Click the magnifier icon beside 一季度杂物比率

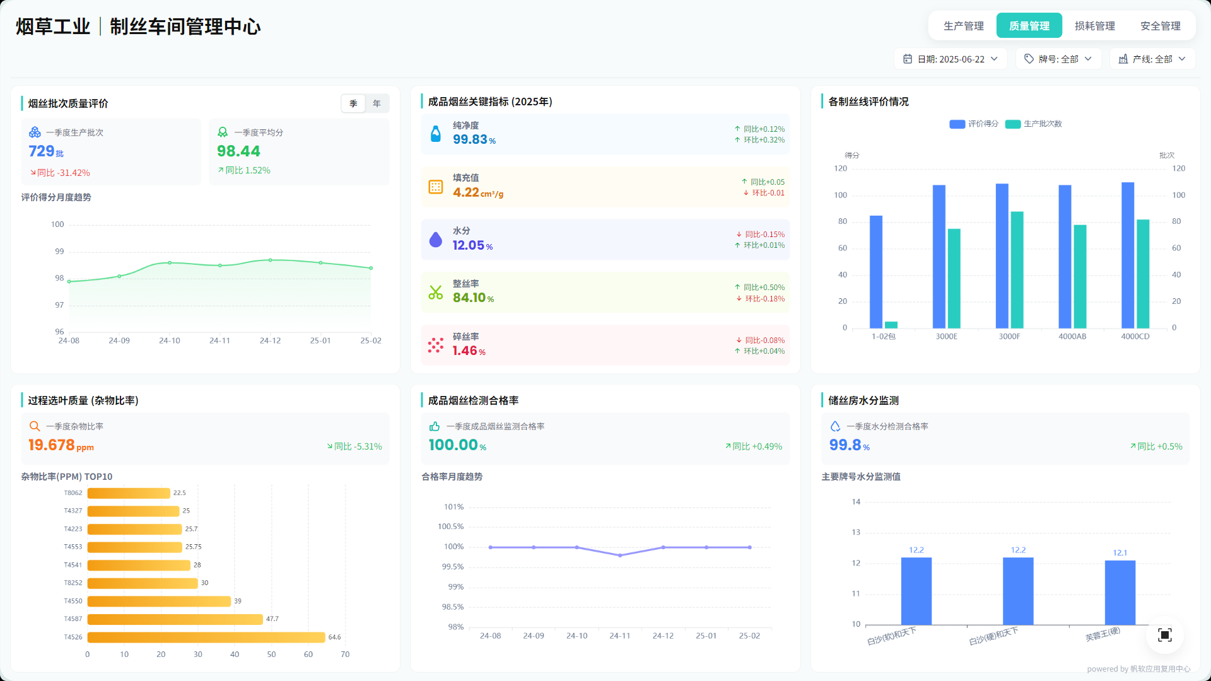[x=35, y=426]
